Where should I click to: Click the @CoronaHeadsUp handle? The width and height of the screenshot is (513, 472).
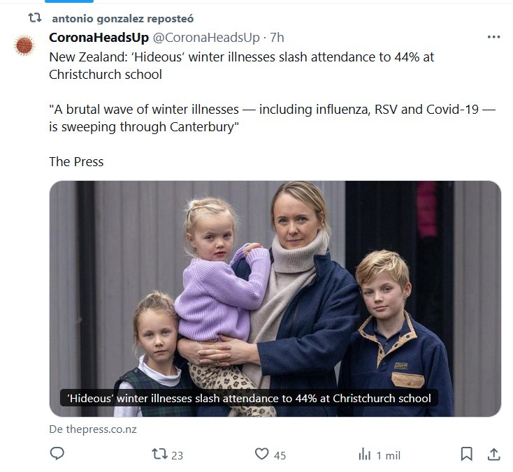(x=206, y=38)
